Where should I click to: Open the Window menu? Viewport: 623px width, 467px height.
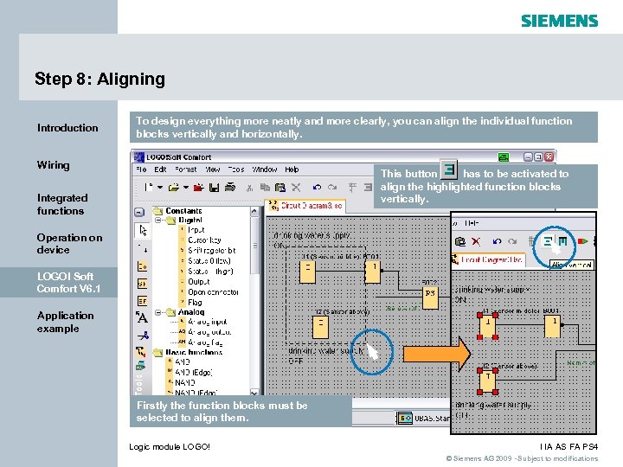click(265, 170)
